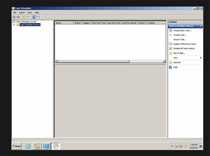This screenshot has height=156, width=210.
Task: Open the Action menu
Action: (x=22, y=13)
